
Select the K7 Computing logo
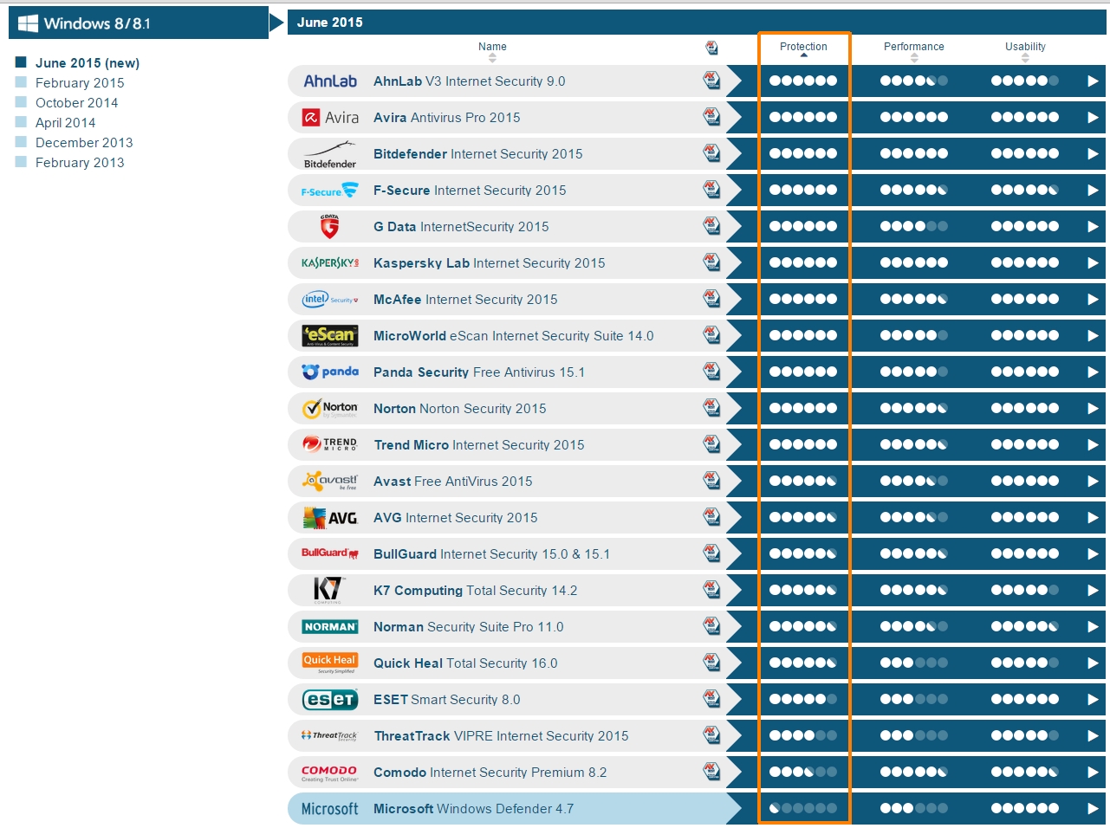click(329, 590)
